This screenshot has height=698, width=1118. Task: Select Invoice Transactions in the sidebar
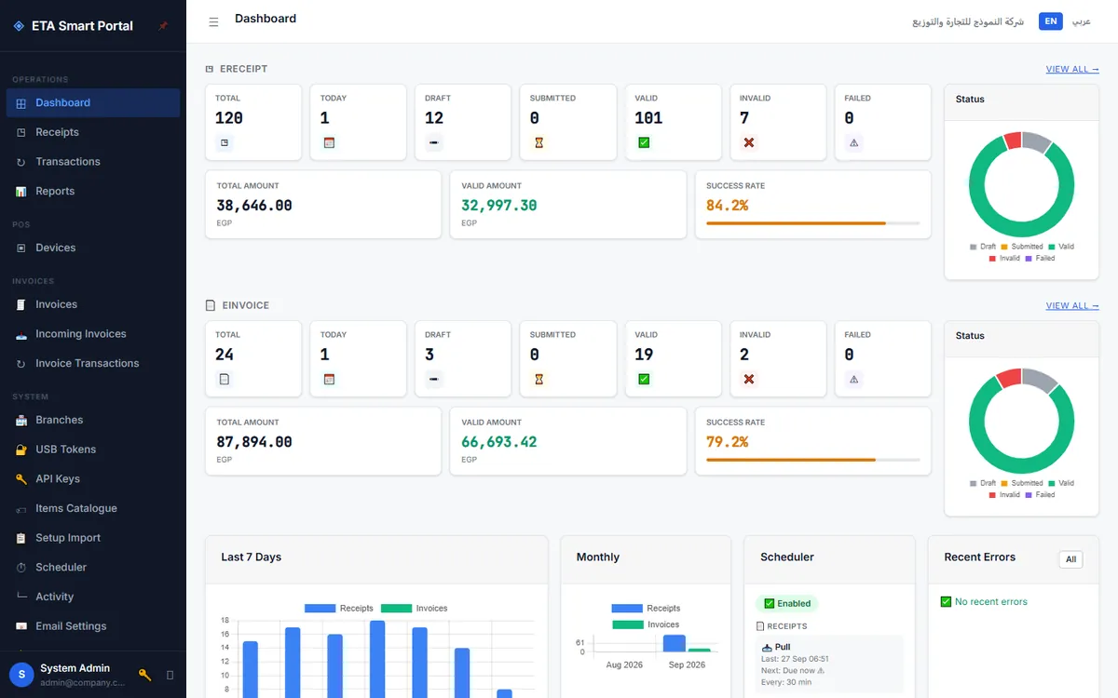click(x=93, y=363)
